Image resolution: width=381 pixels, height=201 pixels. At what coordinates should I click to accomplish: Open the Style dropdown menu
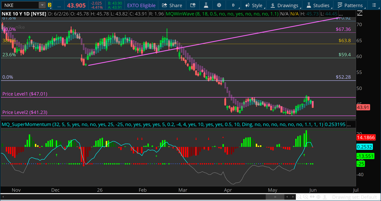(255, 5)
